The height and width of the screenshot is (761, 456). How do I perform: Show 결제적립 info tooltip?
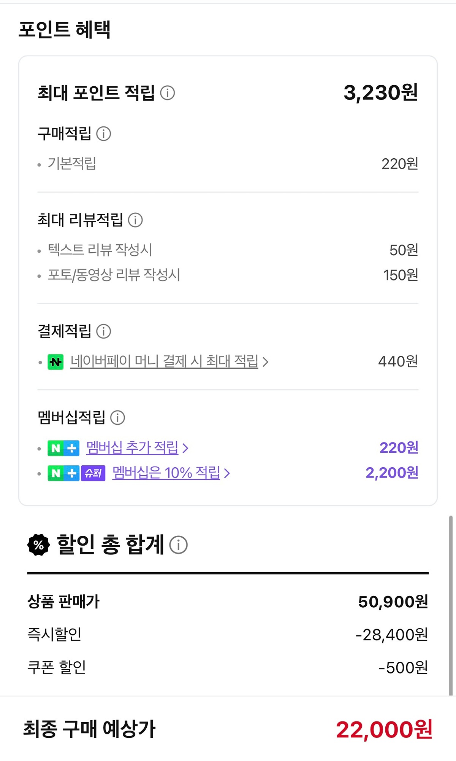[103, 331]
